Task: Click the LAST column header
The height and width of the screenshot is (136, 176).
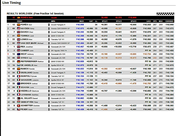Action: [149, 21]
